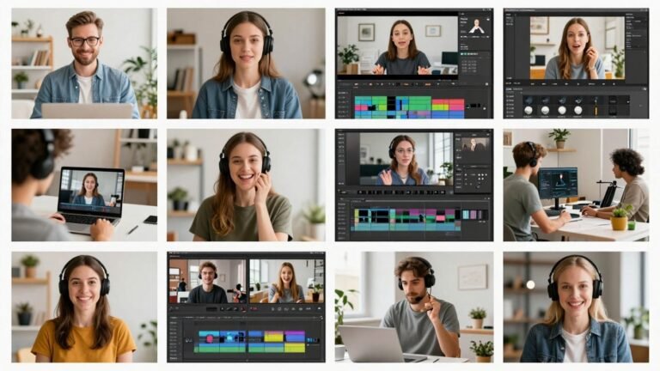The width and height of the screenshot is (660, 371).
Task: Select the editor image with two side-by-side previews
Action: 246,307
